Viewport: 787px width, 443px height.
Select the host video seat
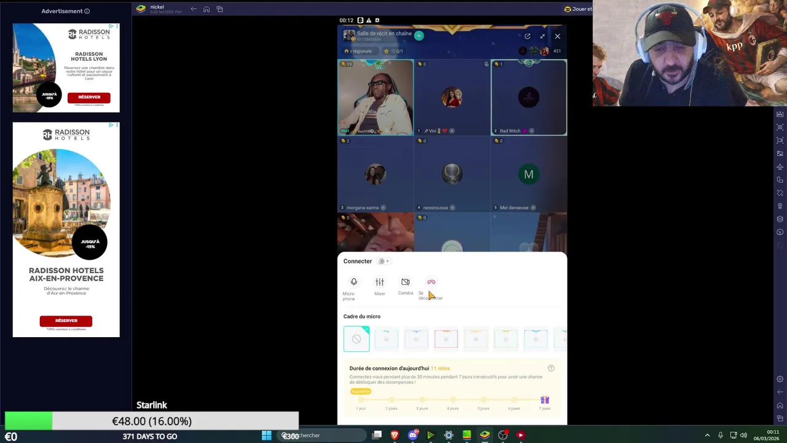coord(376,97)
